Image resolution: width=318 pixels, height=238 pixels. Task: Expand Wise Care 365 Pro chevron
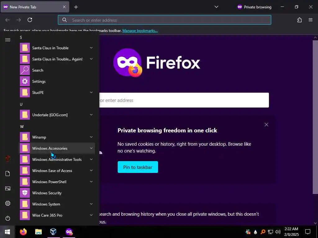[x=91, y=215]
